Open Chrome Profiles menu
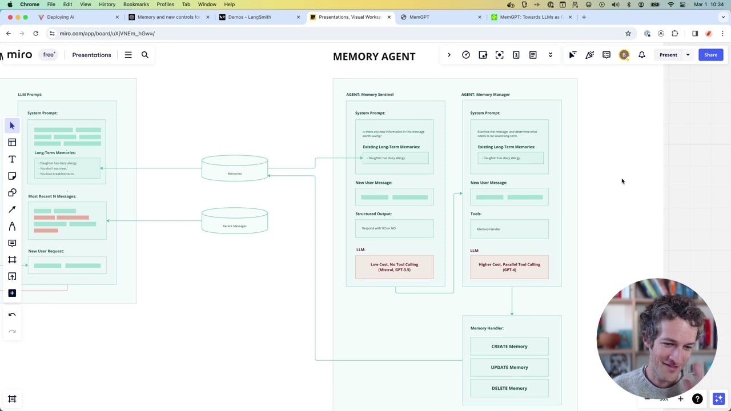731x411 pixels. point(165,4)
